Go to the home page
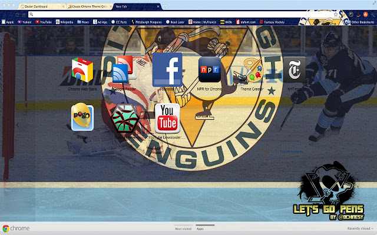Image resolution: width=377 pixels, height=235 pixels. click(24, 15)
